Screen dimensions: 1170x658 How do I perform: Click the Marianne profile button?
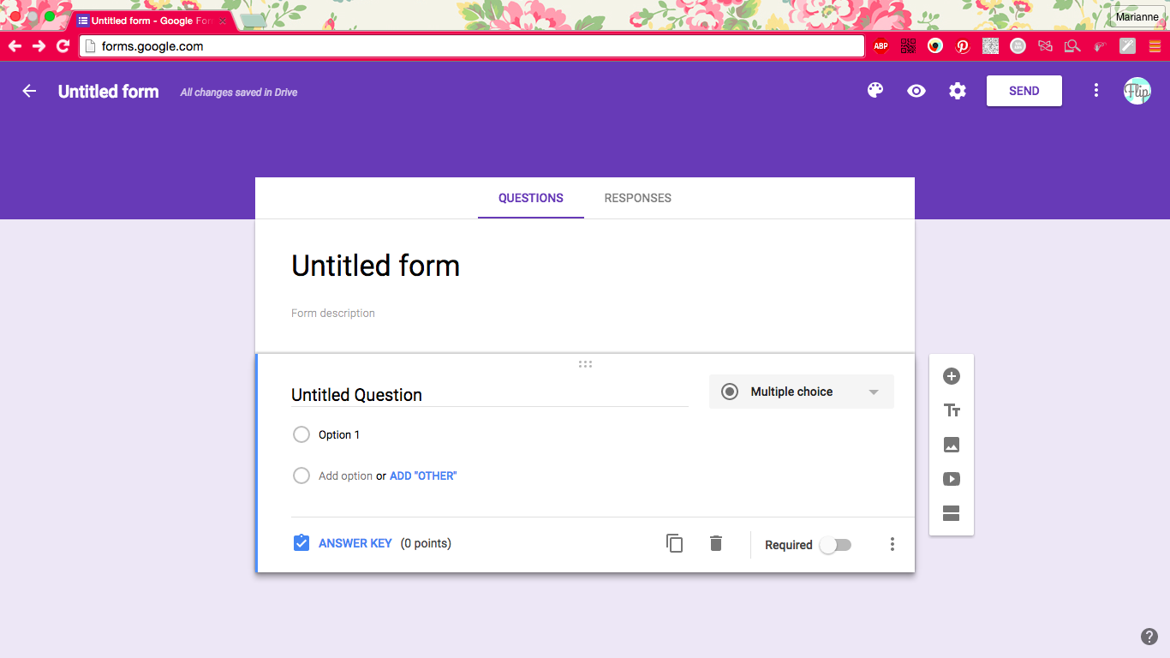click(x=1137, y=17)
